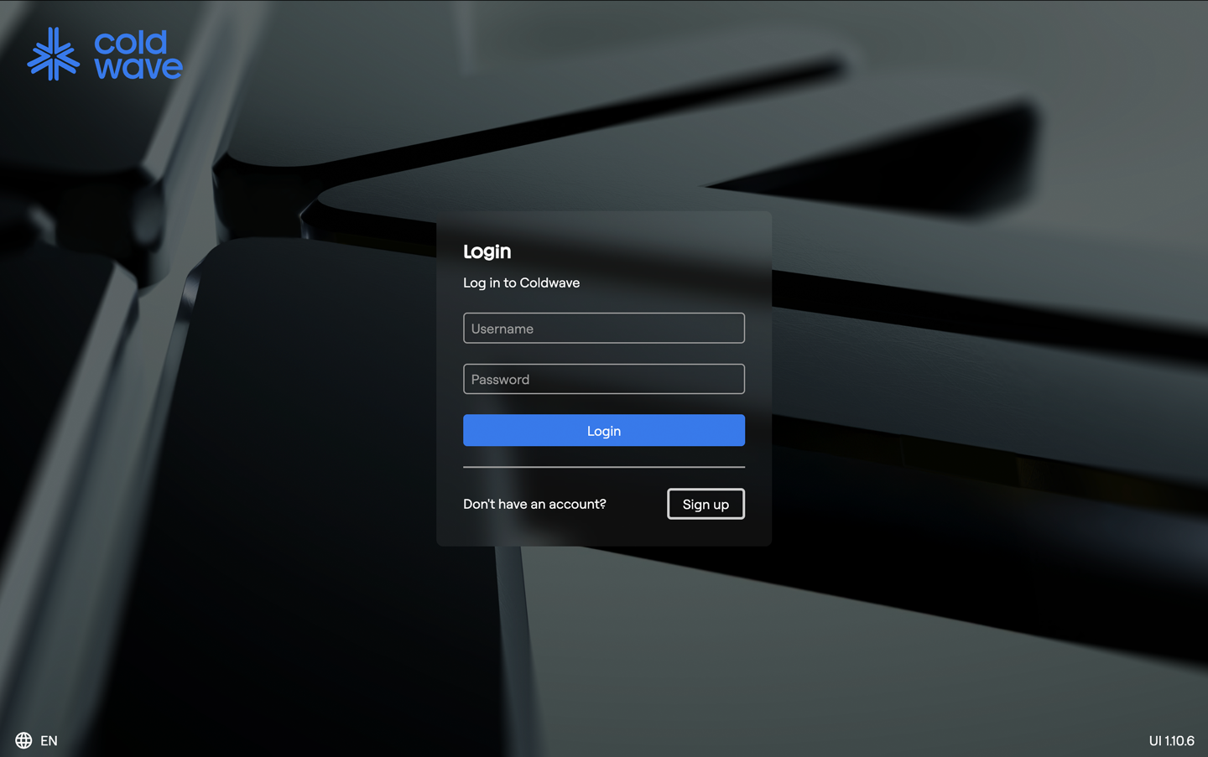Focus the Password input field
Image resolution: width=1208 pixels, height=757 pixels.
pyautogui.click(x=604, y=379)
